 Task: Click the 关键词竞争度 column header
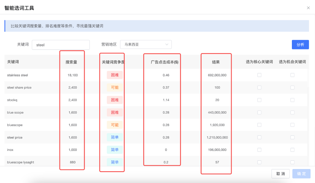(x=113, y=62)
